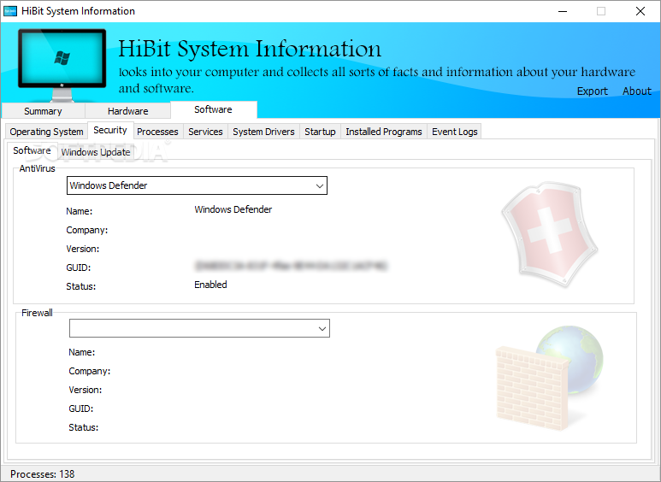Click the AntiVirus GUID: label

79,267
